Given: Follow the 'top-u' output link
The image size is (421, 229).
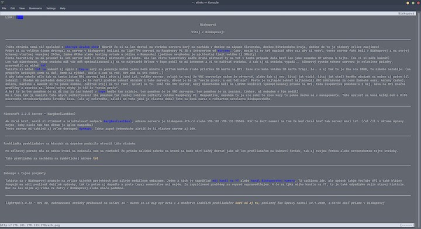Looking at the screenshot, I should [x=84, y=69].
